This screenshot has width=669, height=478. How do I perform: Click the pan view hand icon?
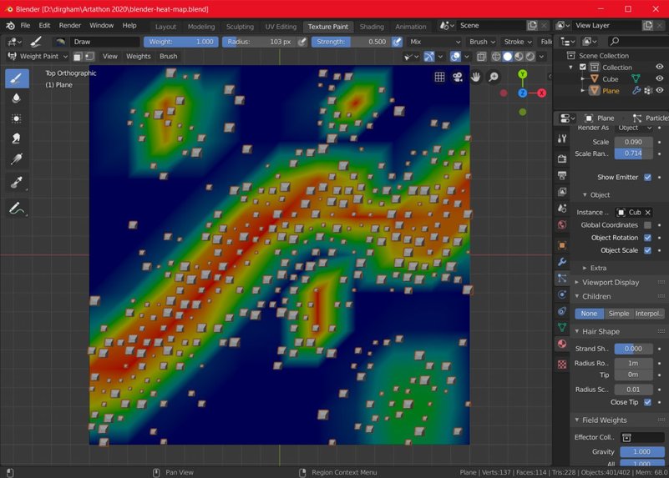point(475,77)
